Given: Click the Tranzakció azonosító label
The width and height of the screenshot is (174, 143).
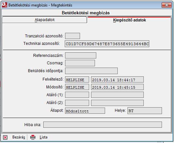Looking at the screenshot, I should pos(44,36).
